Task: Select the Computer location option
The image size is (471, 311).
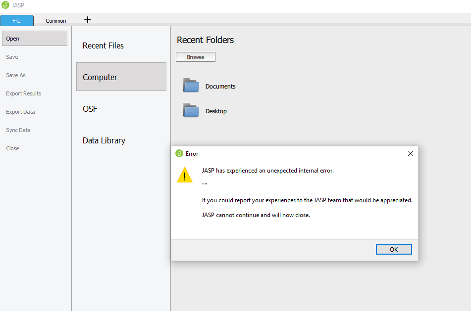Action: (100, 77)
